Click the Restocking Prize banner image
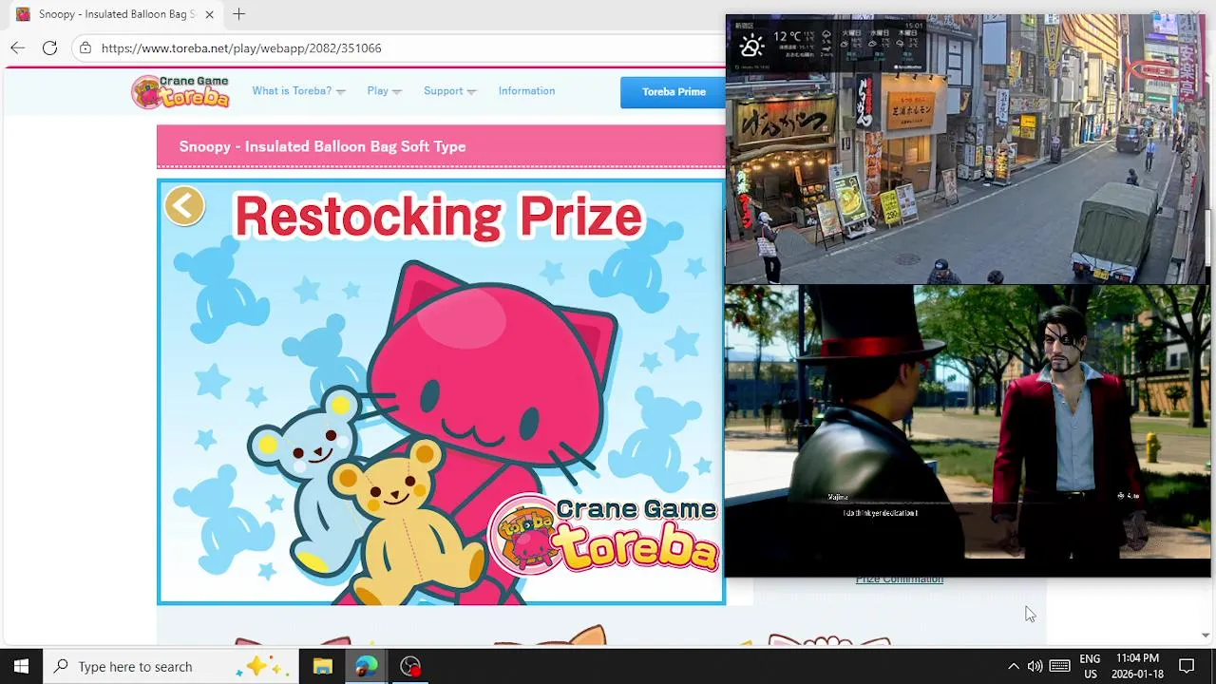 (x=441, y=391)
